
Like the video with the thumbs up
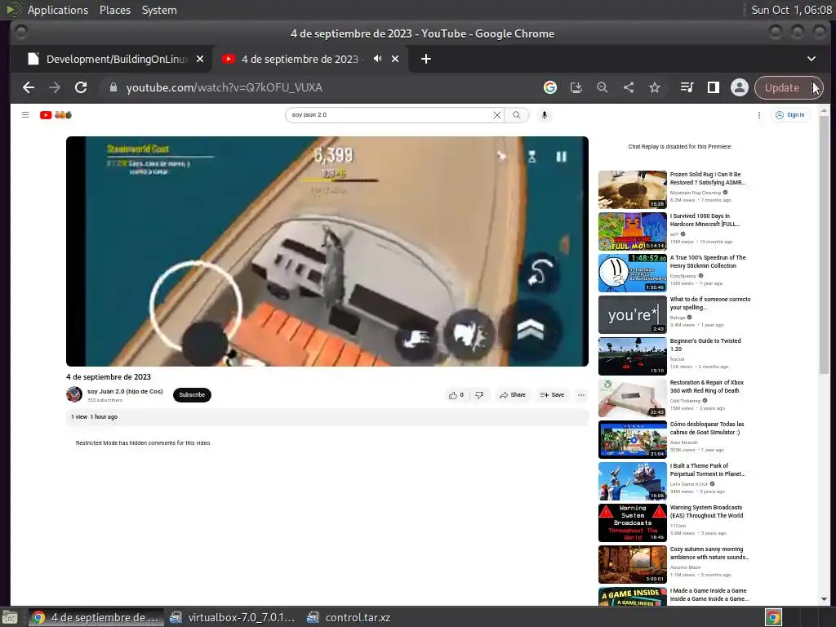point(456,395)
